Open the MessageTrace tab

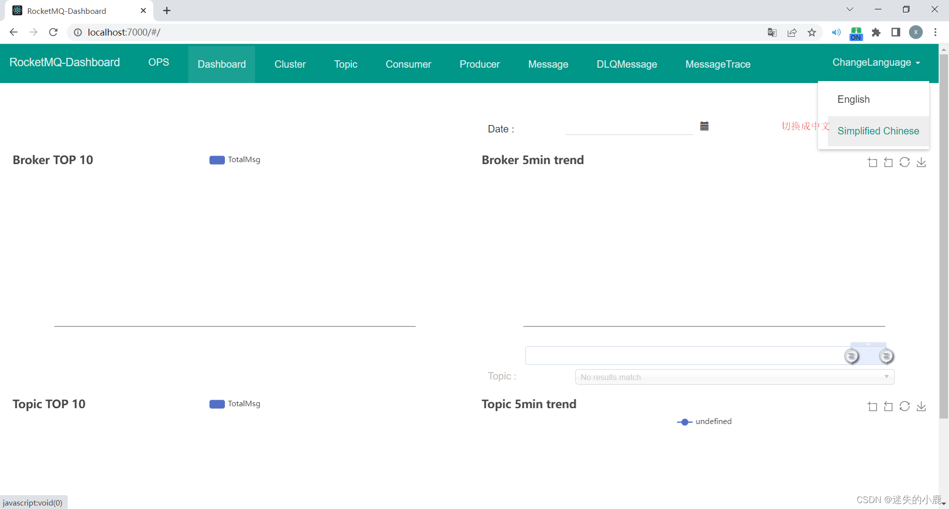pyautogui.click(x=718, y=64)
